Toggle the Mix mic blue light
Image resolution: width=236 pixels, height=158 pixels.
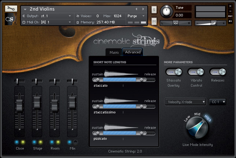pyautogui.click(x=69, y=142)
